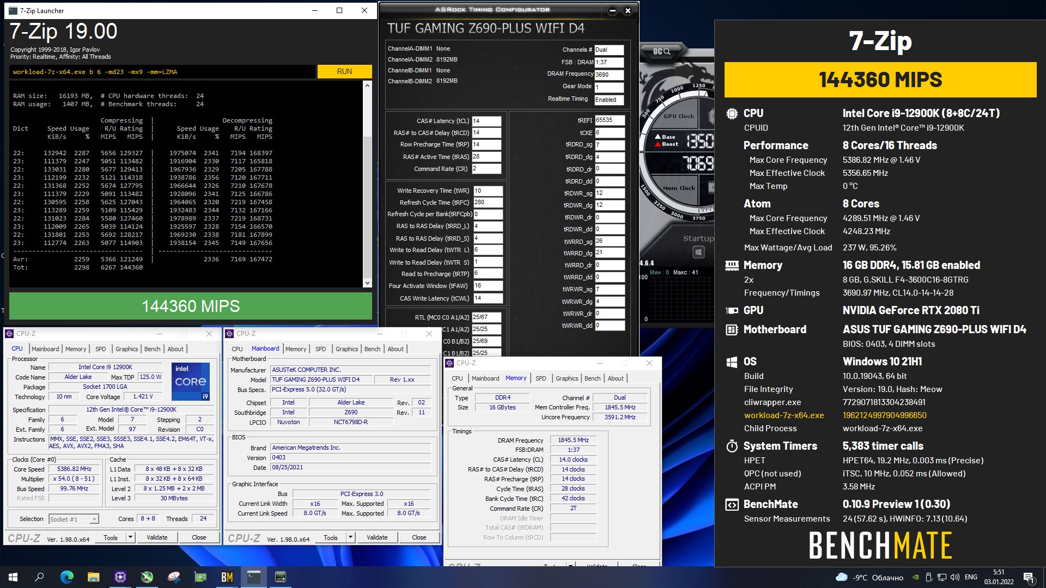Open the green lightning ball taskbar icon
Screen dimensions: 1046x588
pos(147,577)
